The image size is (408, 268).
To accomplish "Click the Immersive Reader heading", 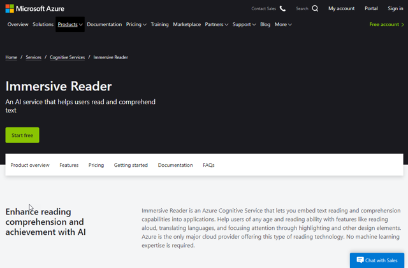I will 59,87.
